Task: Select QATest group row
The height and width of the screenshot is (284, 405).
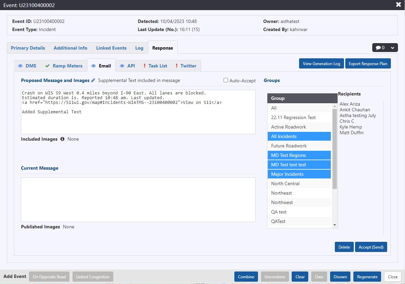Action: [299, 221]
